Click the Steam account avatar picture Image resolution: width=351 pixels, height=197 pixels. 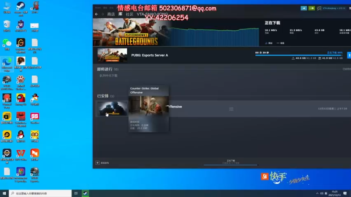point(319,8)
